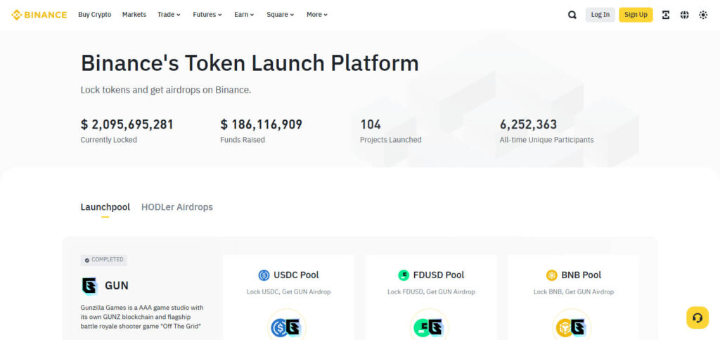Click the 6,252,363 participants figure
Screen dimensions: 720x340
pyautogui.click(x=529, y=124)
